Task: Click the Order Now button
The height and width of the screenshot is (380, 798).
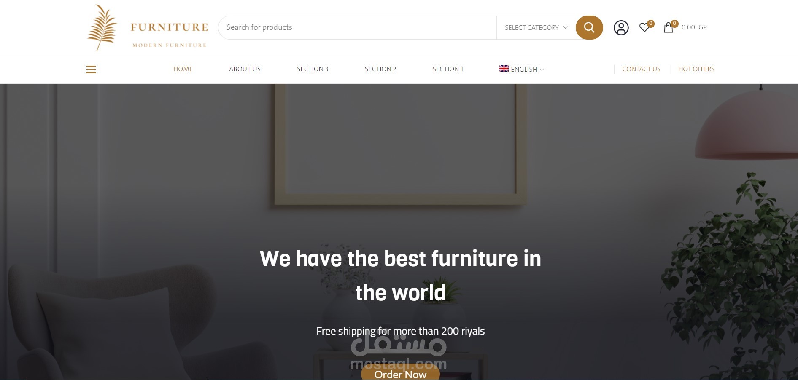Action: click(x=400, y=374)
